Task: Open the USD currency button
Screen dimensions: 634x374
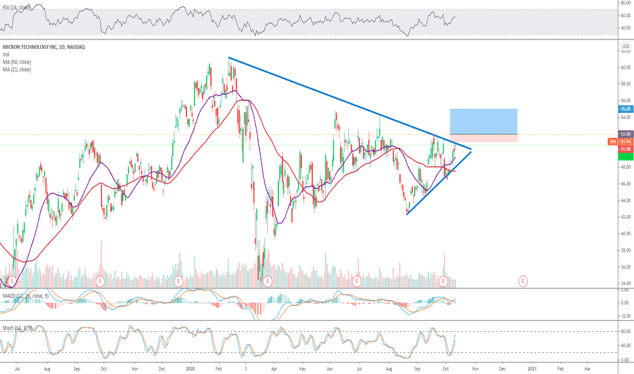Action: 626,46
